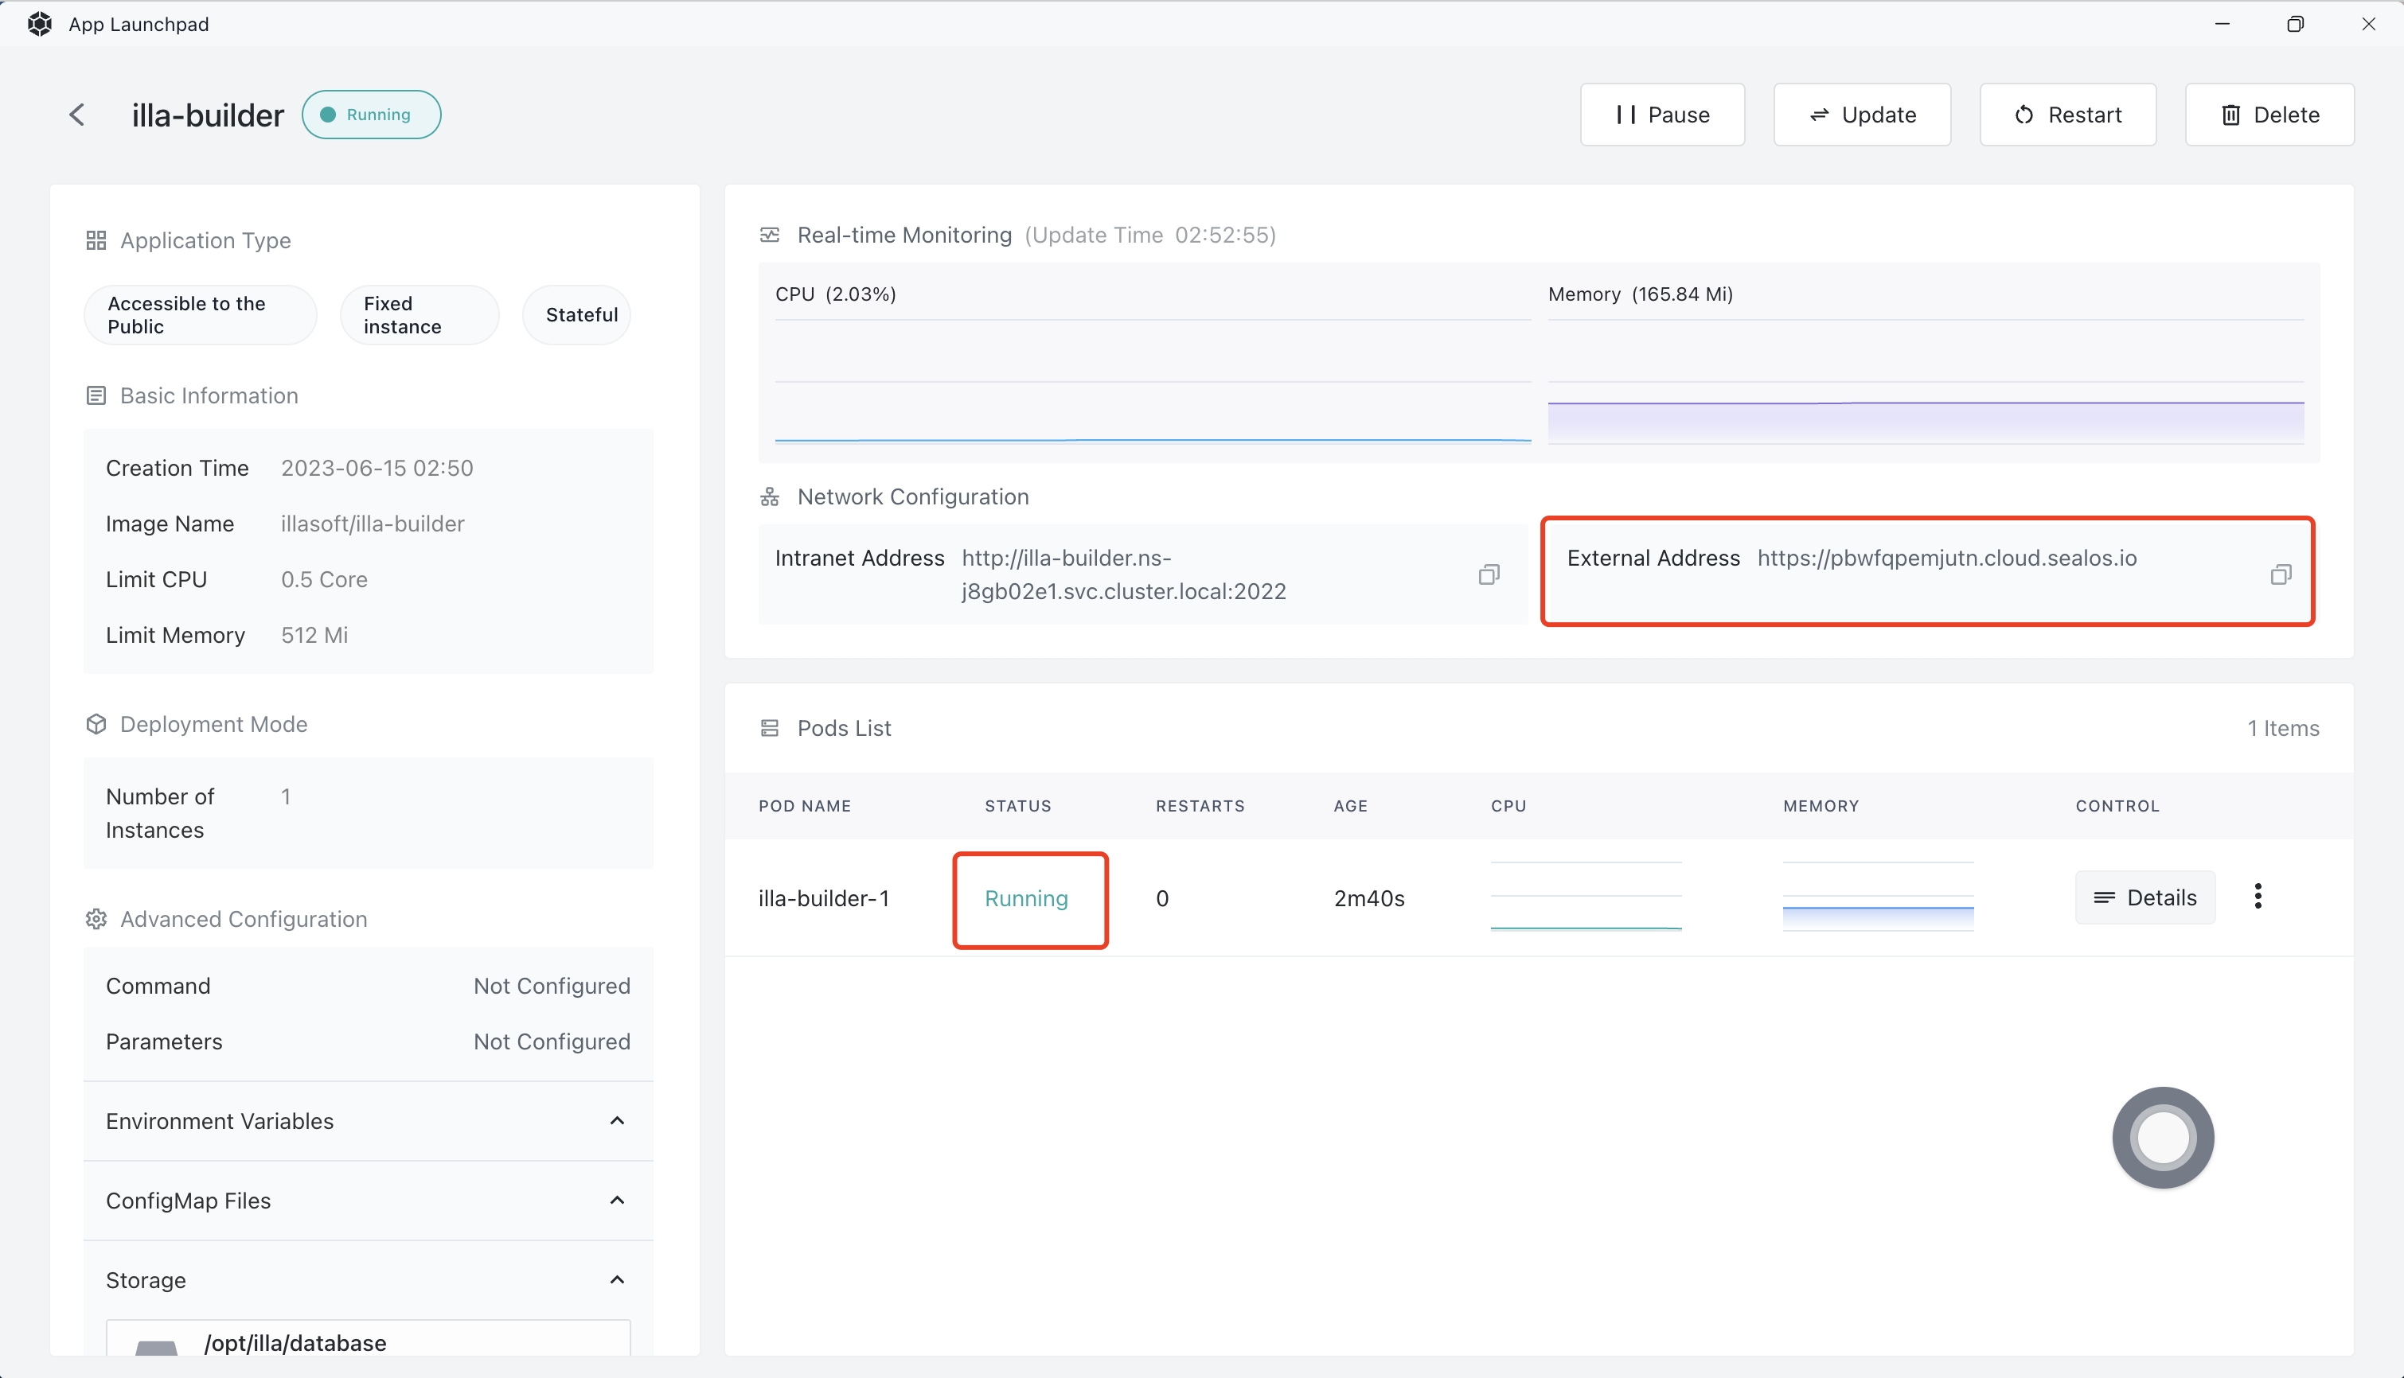The width and height of the screenshot is (2404, 1378).
Task: Click the CONTROL column header
Action: pos(2117,807)
